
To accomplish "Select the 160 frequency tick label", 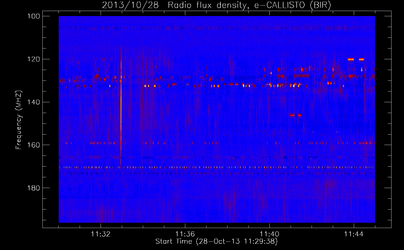I will click(33, 145).
